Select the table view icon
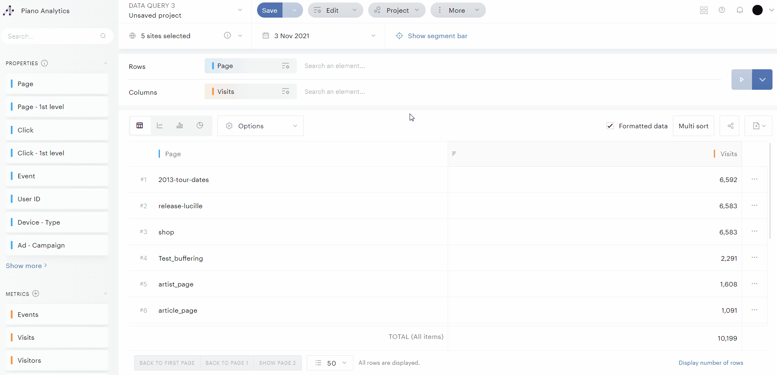The image size is (777, 375). point(140,126)
